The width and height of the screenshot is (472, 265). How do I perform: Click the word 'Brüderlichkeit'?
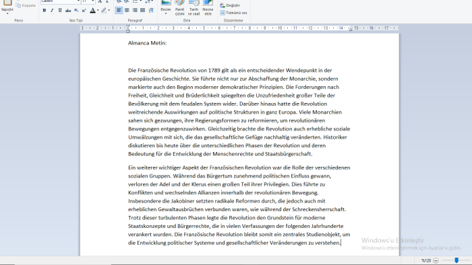click(202, 96)
